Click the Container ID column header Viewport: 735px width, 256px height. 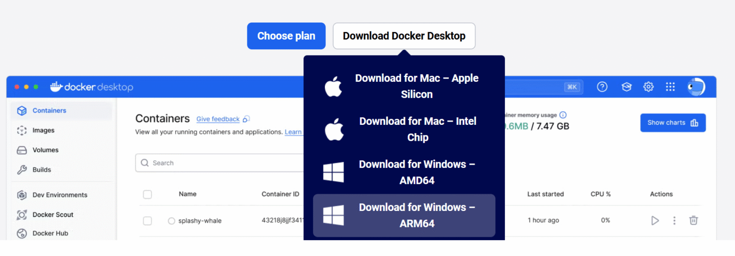280,194
